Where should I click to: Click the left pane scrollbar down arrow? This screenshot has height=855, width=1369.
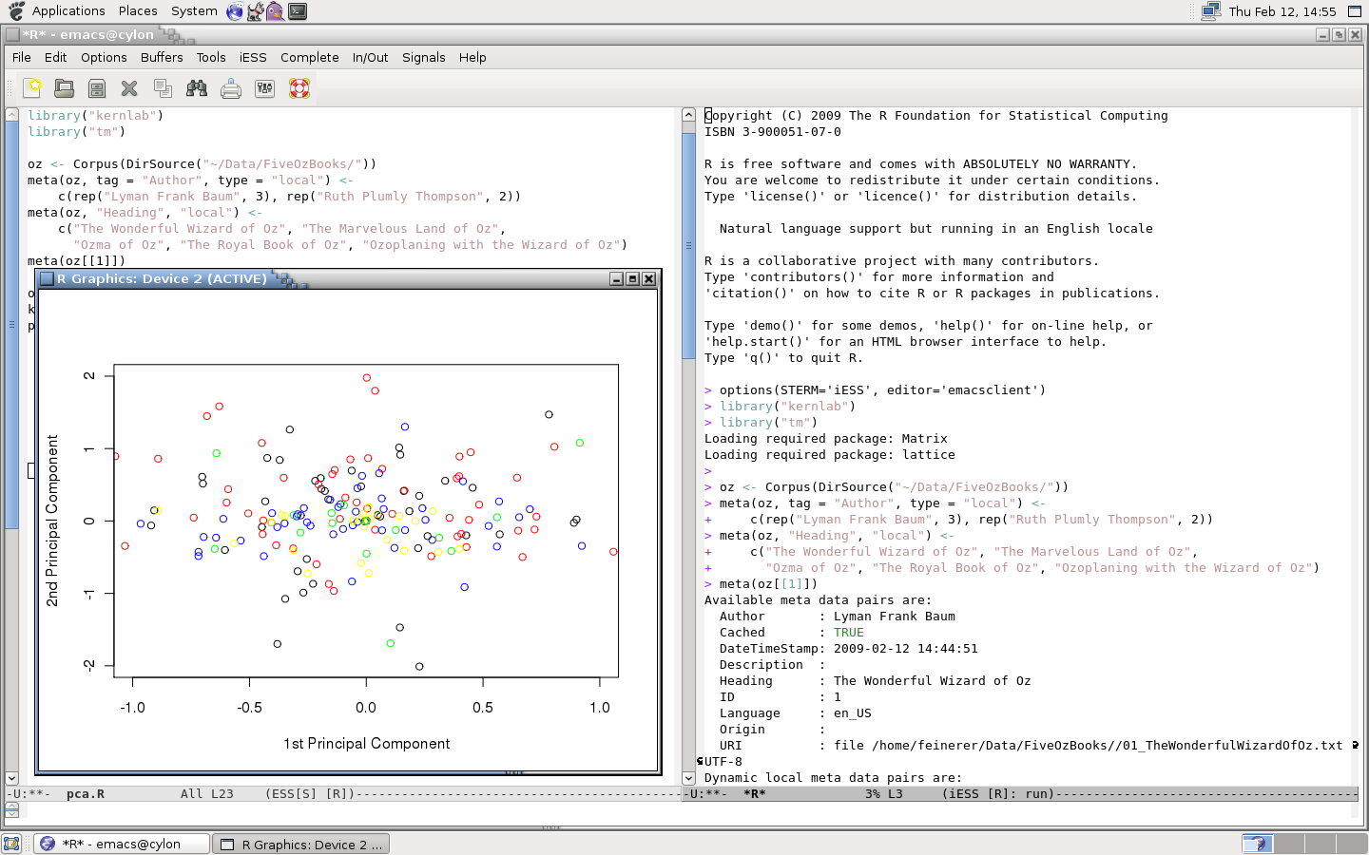coord(11,778)
